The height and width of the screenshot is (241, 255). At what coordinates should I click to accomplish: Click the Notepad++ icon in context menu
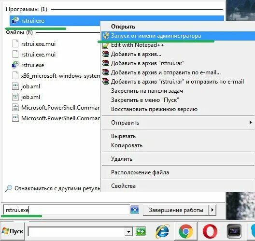point(105,45)
